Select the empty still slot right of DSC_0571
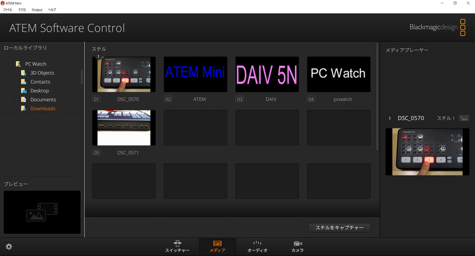The height and width of the screenshot is (256, 475). click(x=195, y=128)
